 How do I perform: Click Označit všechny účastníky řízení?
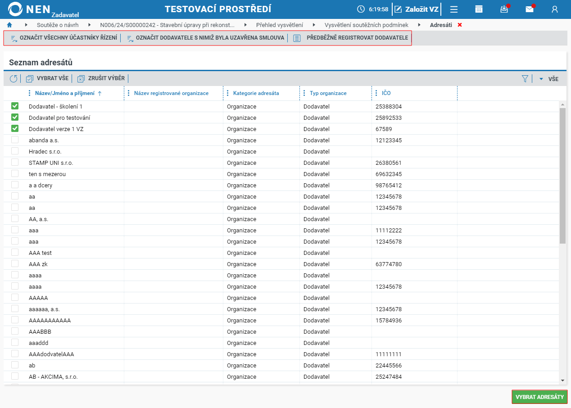click(63, 38)
